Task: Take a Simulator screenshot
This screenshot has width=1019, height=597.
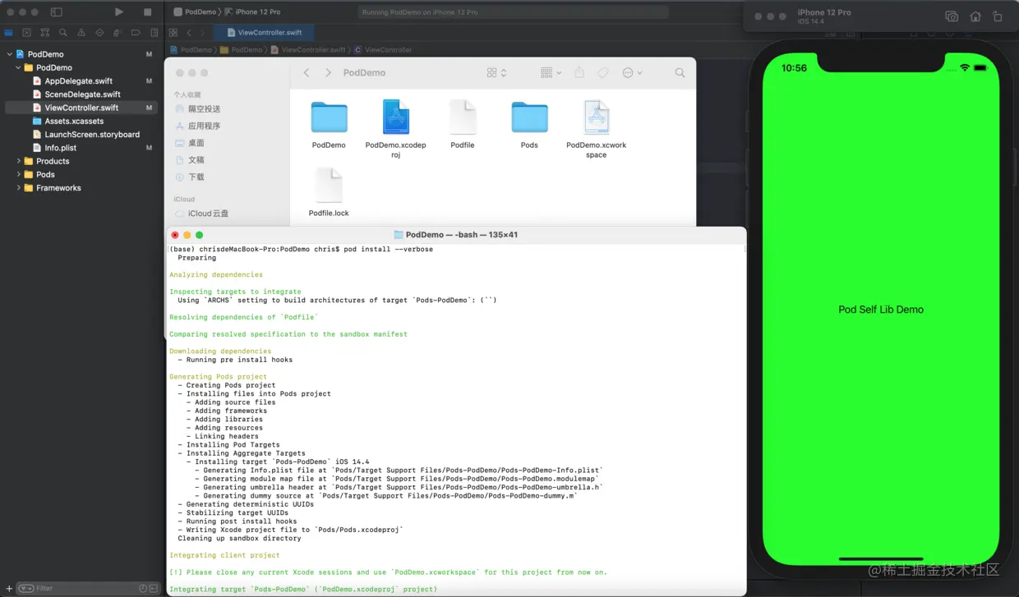Action: tap(952, 16)
